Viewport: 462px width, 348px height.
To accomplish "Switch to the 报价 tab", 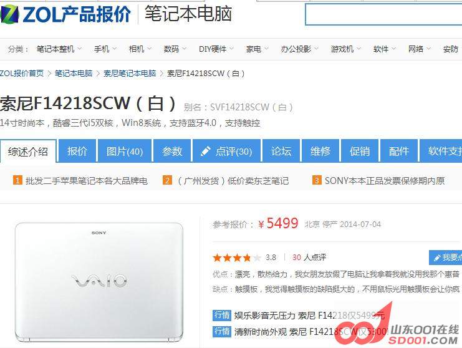I will pyautogui.click(x=77, y=151).
